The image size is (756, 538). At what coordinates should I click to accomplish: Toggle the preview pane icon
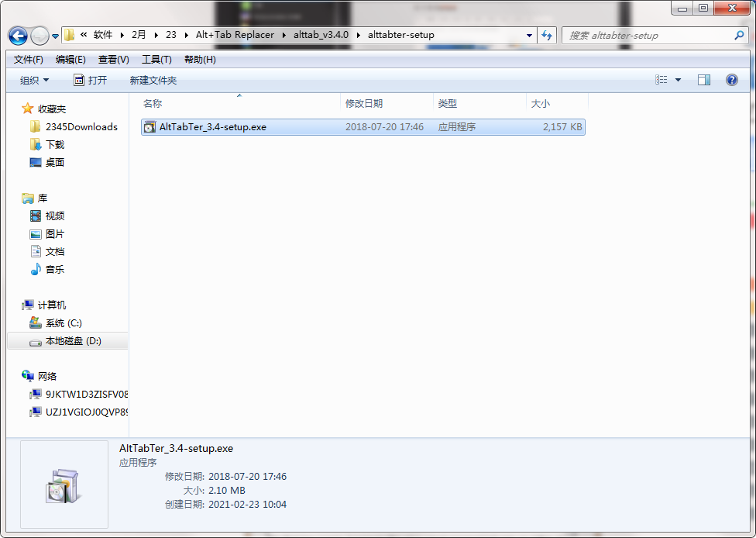pos(704,80)
